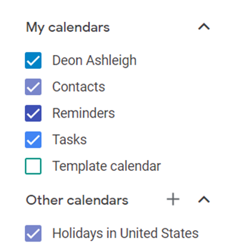Toggle the Reminders calendar checkbox

[33, 113]
